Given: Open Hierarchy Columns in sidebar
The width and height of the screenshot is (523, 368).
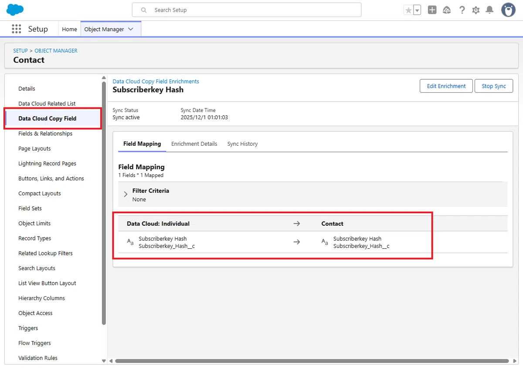Looking at the screenshot, I should pos(41,298).
